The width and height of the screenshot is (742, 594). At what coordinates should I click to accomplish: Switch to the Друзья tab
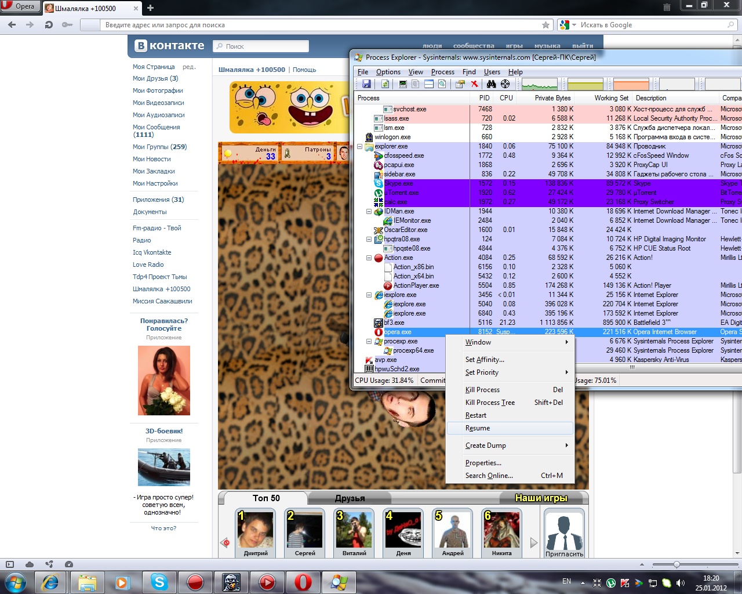pos(350,498)
